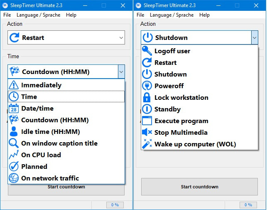Choose the Planned checkmark icon
The height and width of the screenshot is (210, 267).
point(14,166)
